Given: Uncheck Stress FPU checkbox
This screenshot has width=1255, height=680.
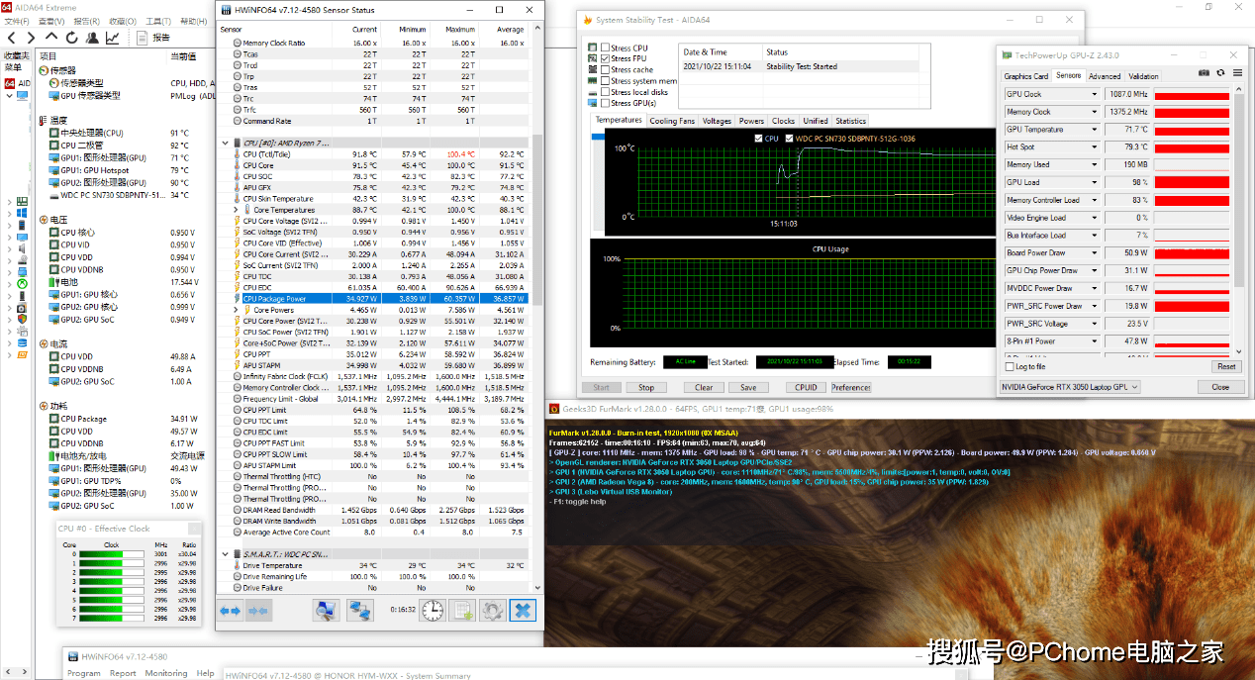Looking at the screenshot, I should pyautogui.click(x=606, y=58).
